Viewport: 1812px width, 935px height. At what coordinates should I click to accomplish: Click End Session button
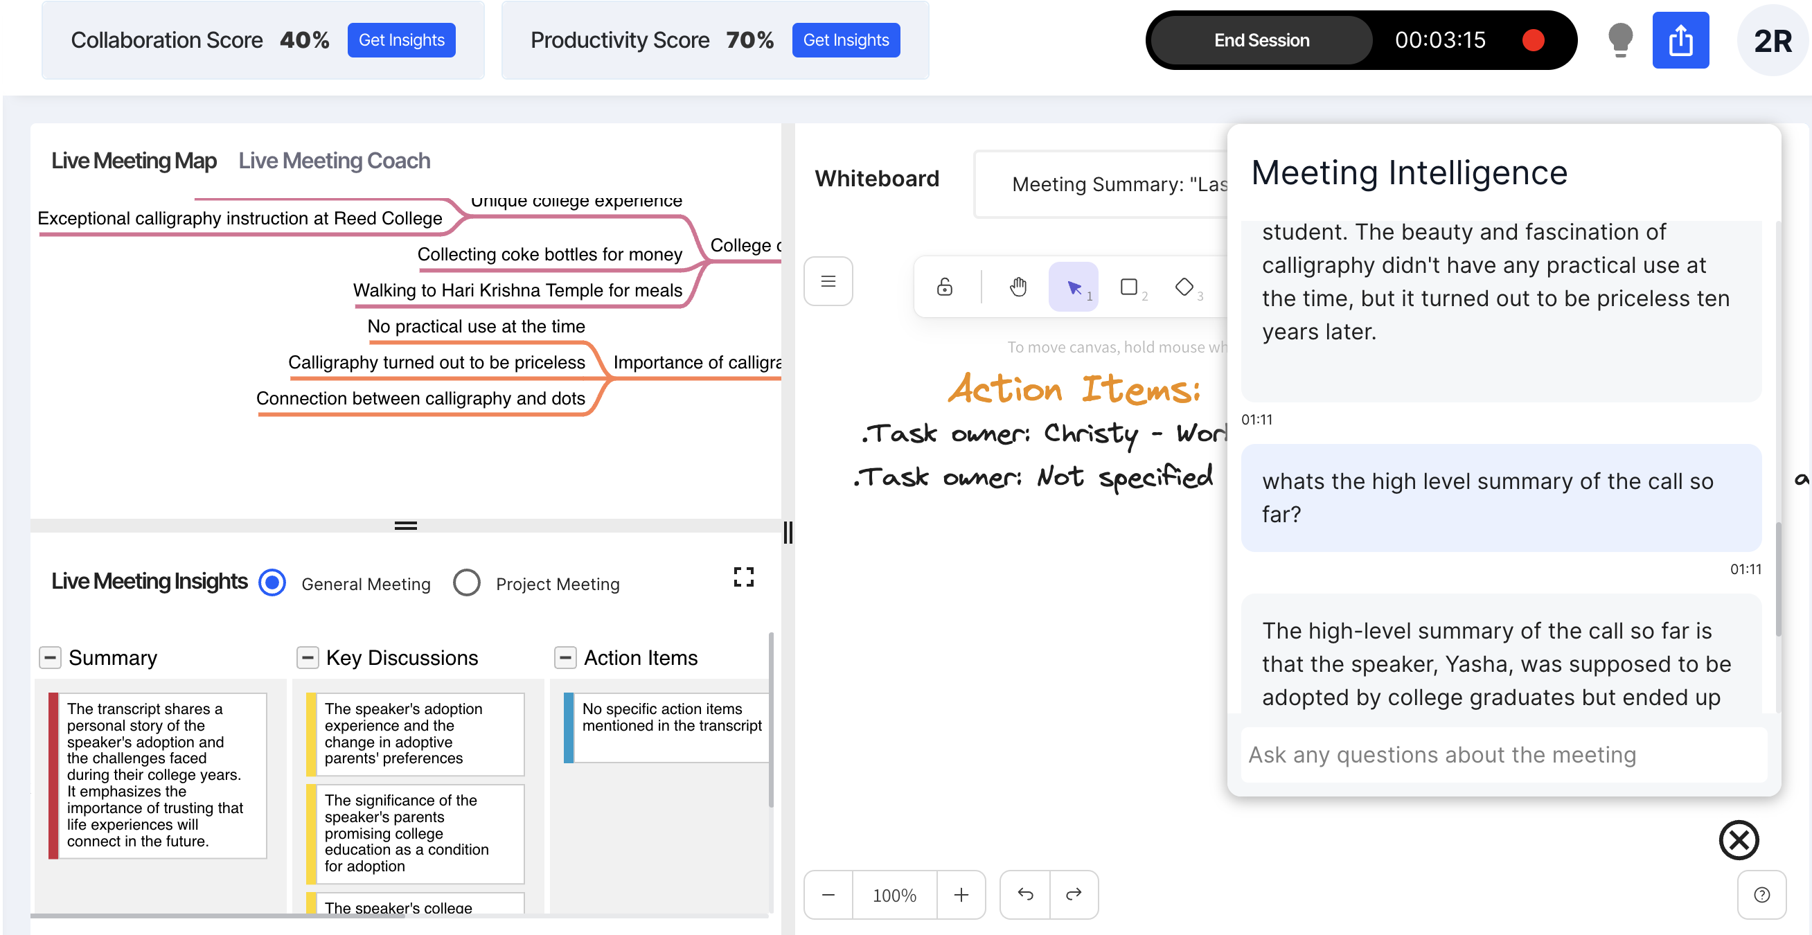1261,40
